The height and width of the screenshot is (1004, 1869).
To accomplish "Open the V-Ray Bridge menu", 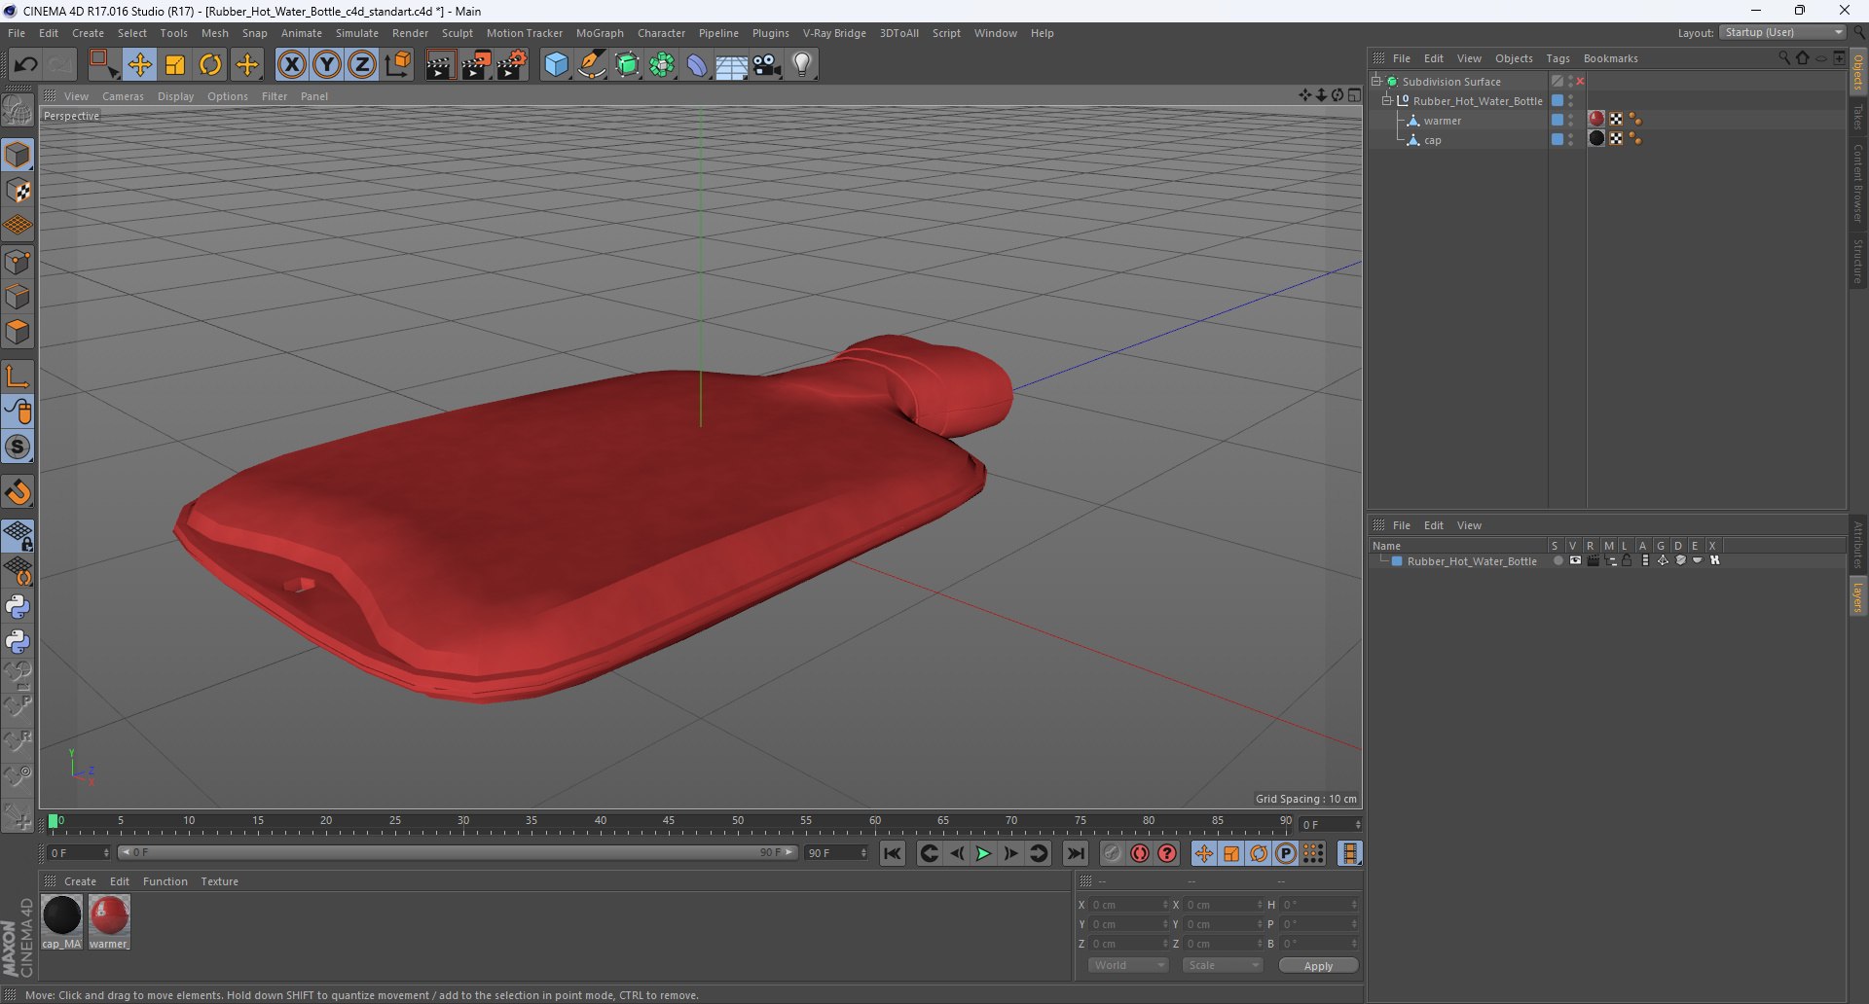I will pos(834,33).
